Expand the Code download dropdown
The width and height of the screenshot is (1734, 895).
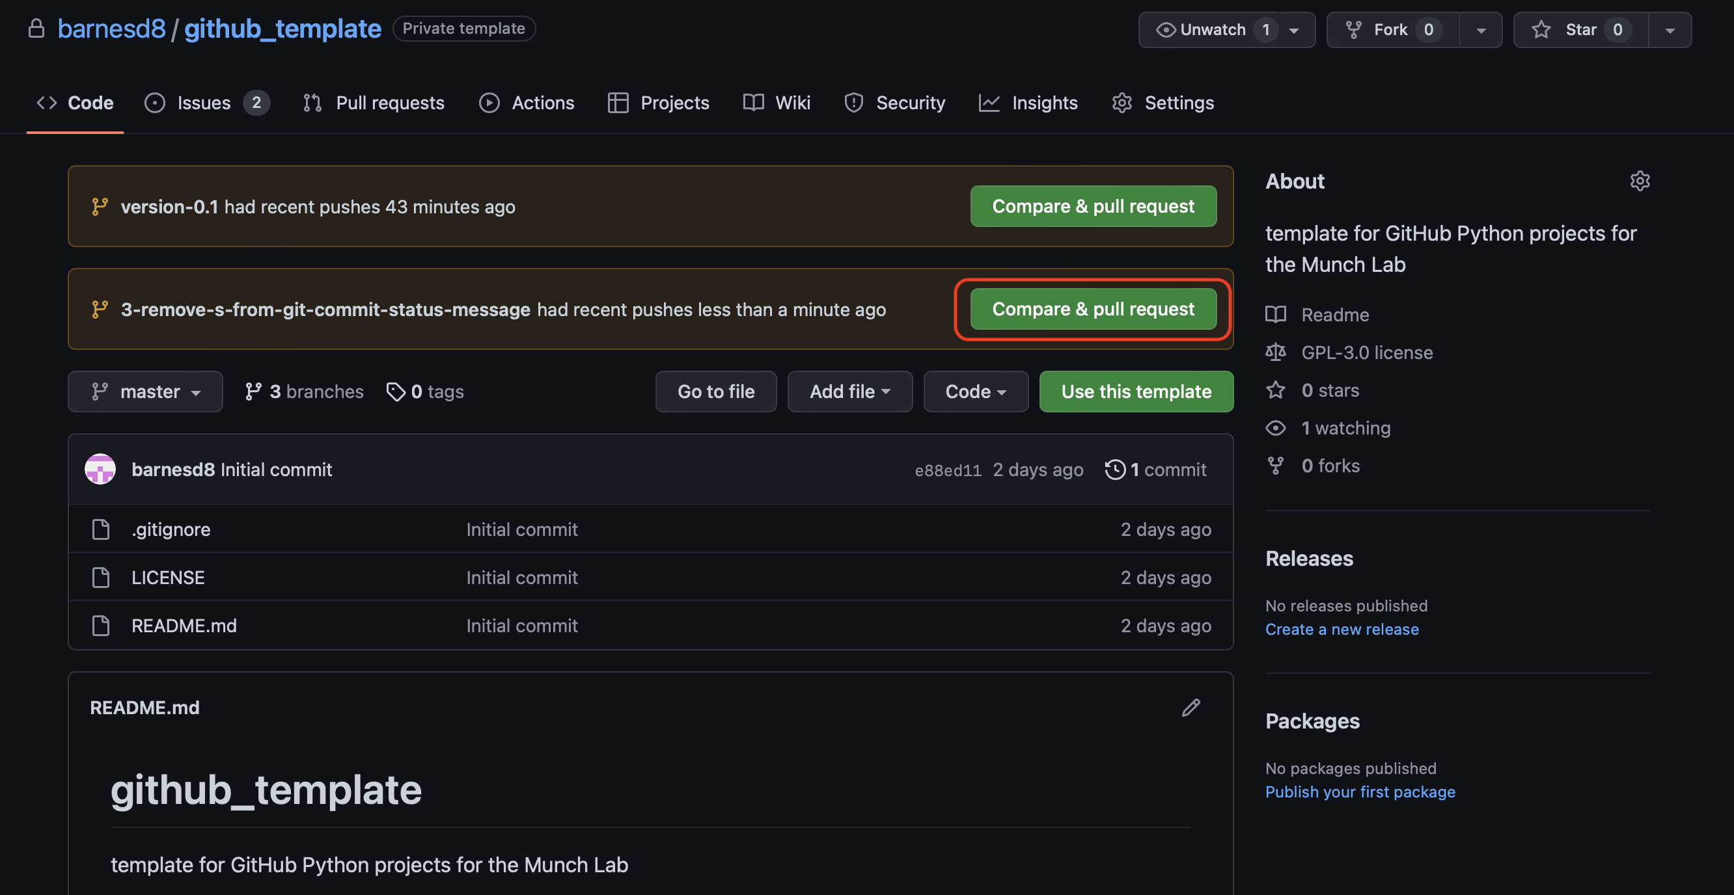976,392
